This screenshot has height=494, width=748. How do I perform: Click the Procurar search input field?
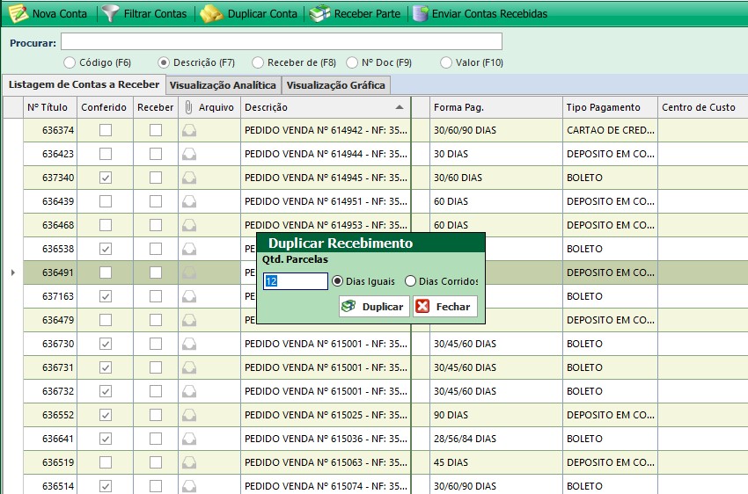[x=282, y=42]
